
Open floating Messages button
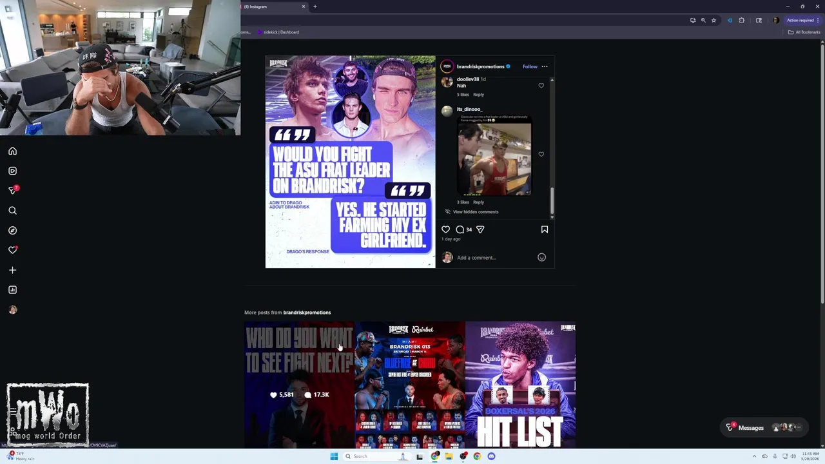tap(764, 427)
